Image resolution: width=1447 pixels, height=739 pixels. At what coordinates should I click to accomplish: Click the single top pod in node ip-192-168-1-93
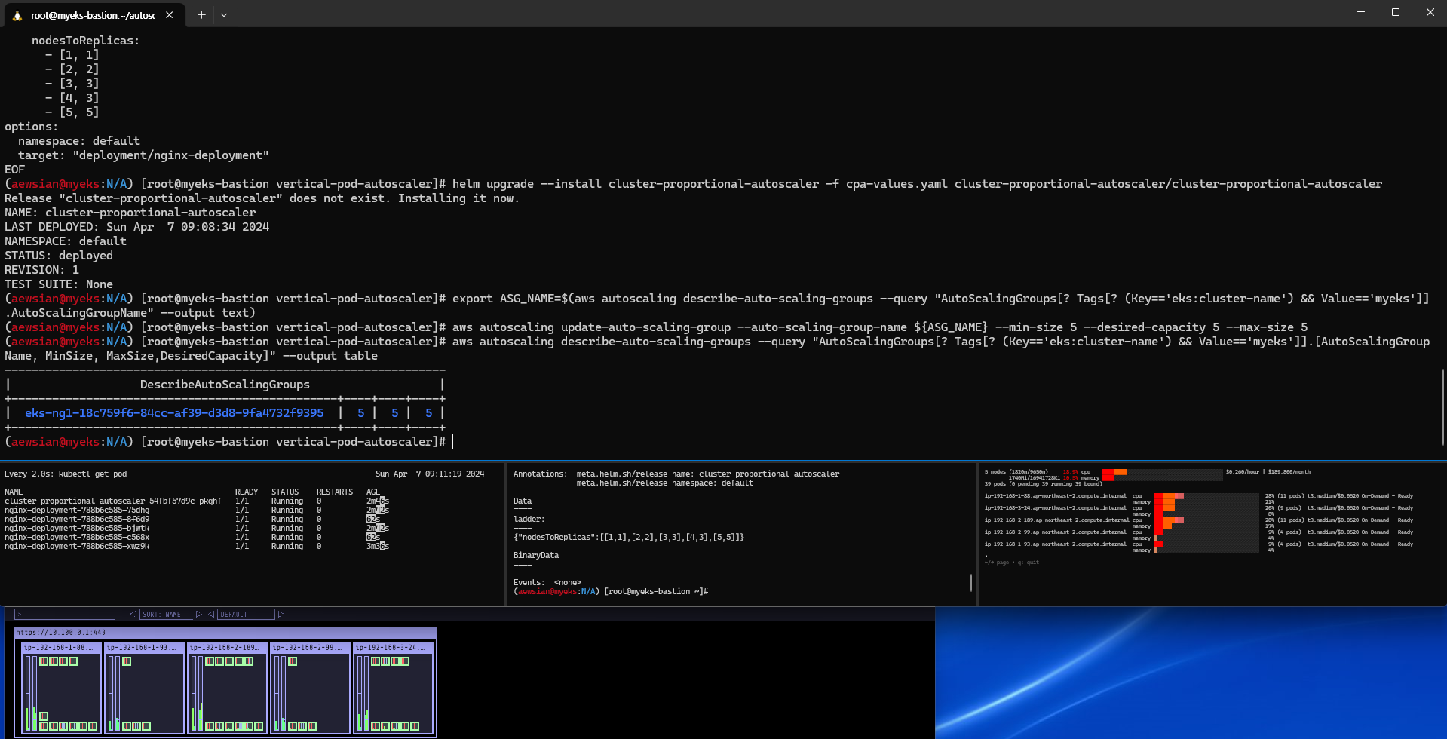(127, 661)
